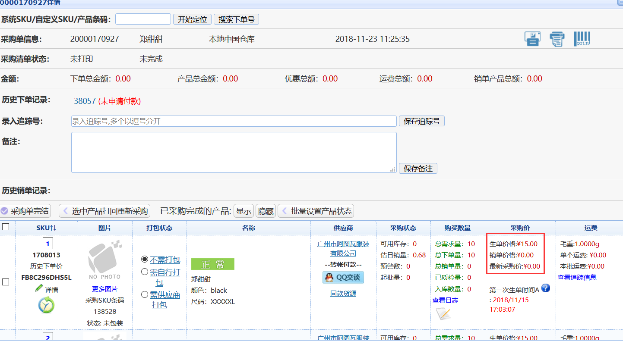
Task: Sort by the SKU column header
Action: pyautogui.click(x=46, y=228)
